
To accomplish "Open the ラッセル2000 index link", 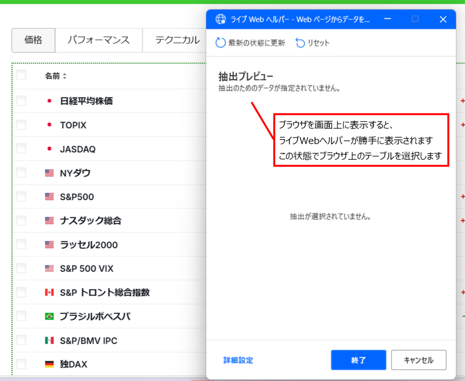I will coord(89,245).
